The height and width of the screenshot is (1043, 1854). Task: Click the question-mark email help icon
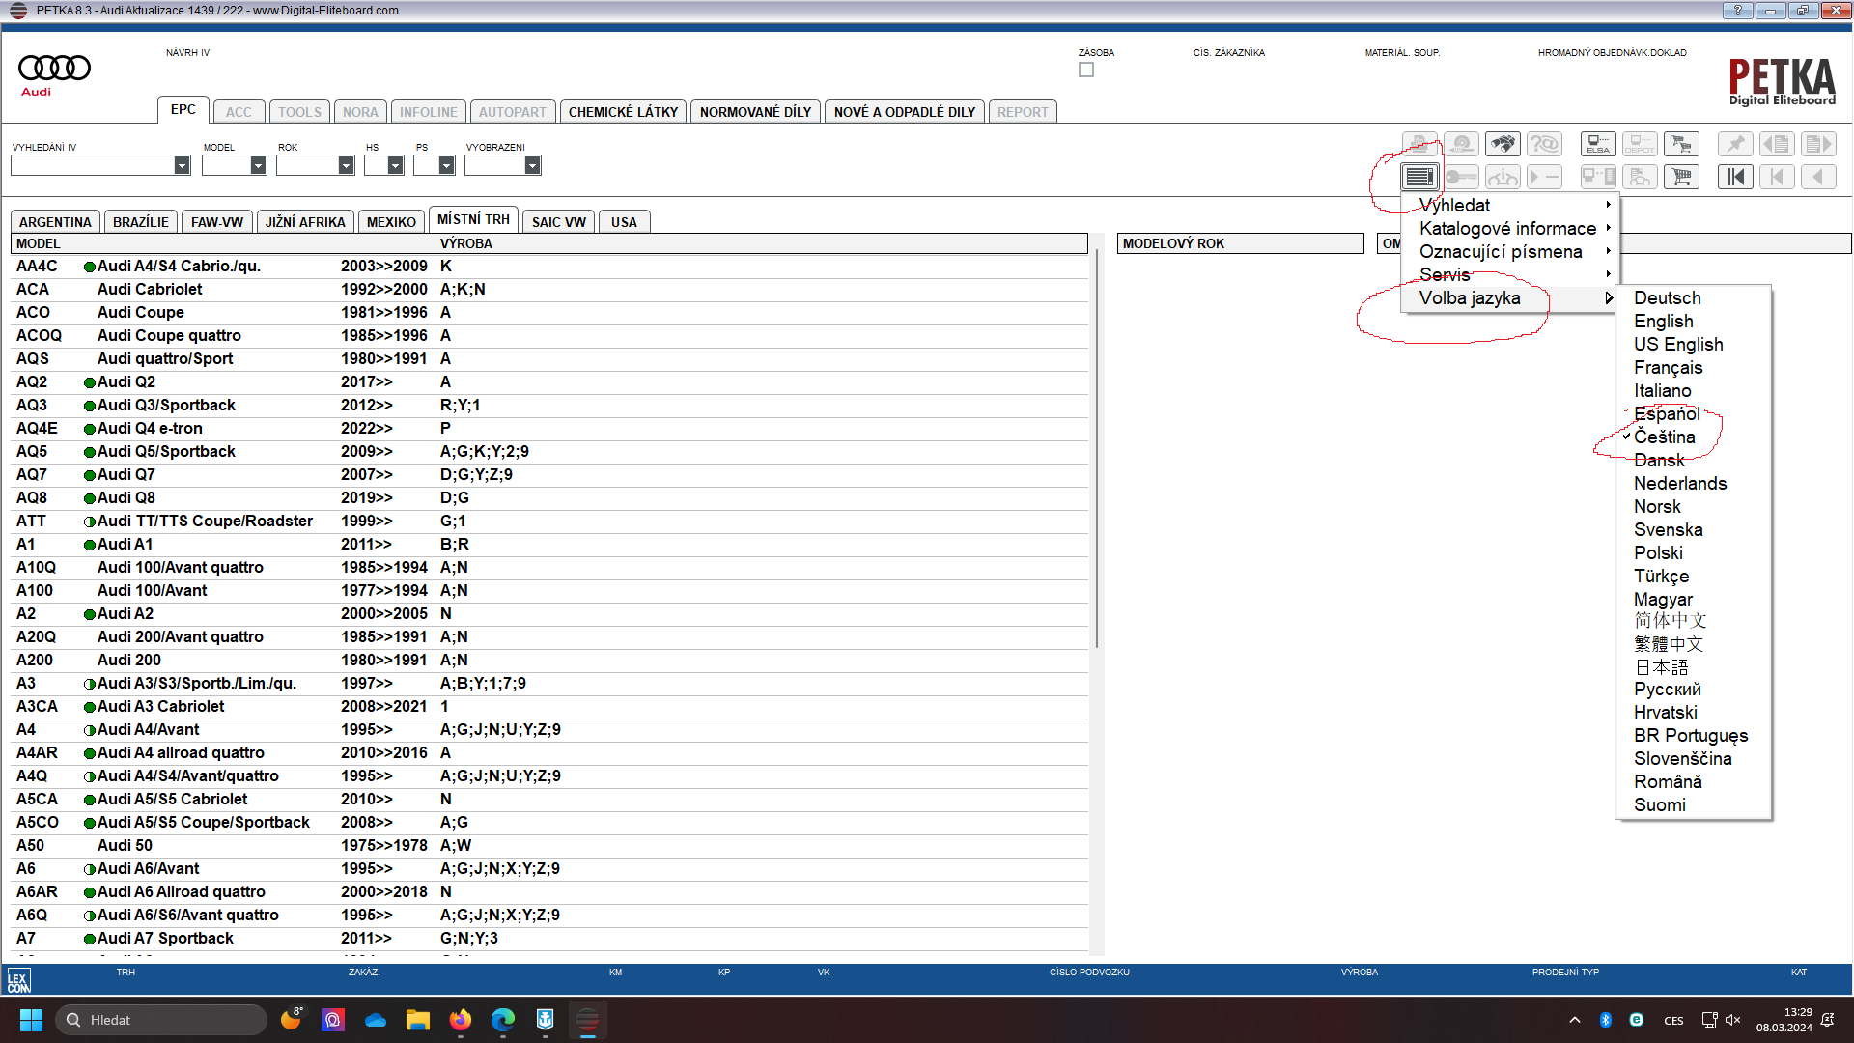1544,145
